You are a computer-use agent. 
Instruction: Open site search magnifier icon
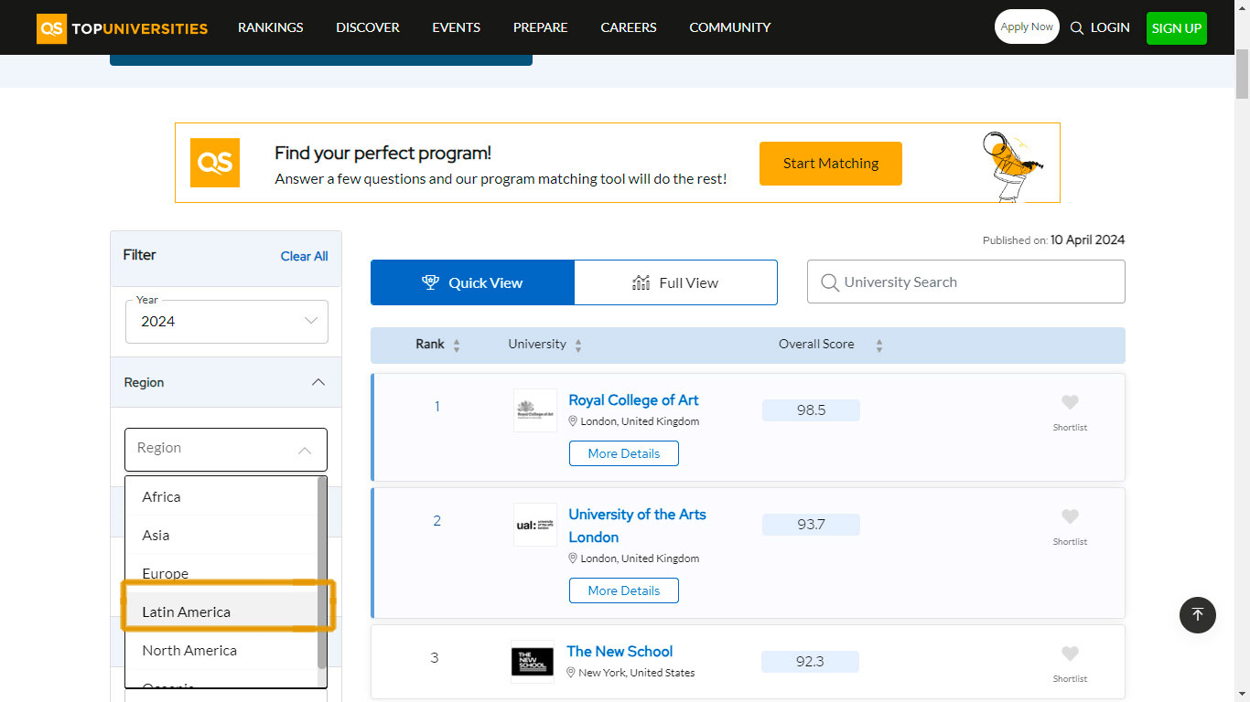tap(1077, 27)
